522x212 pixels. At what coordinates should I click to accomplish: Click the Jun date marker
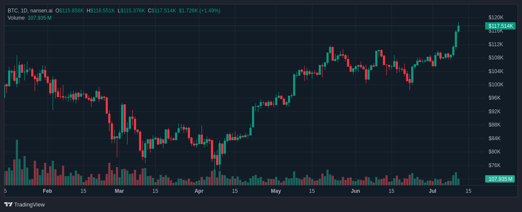coord(356,191)
